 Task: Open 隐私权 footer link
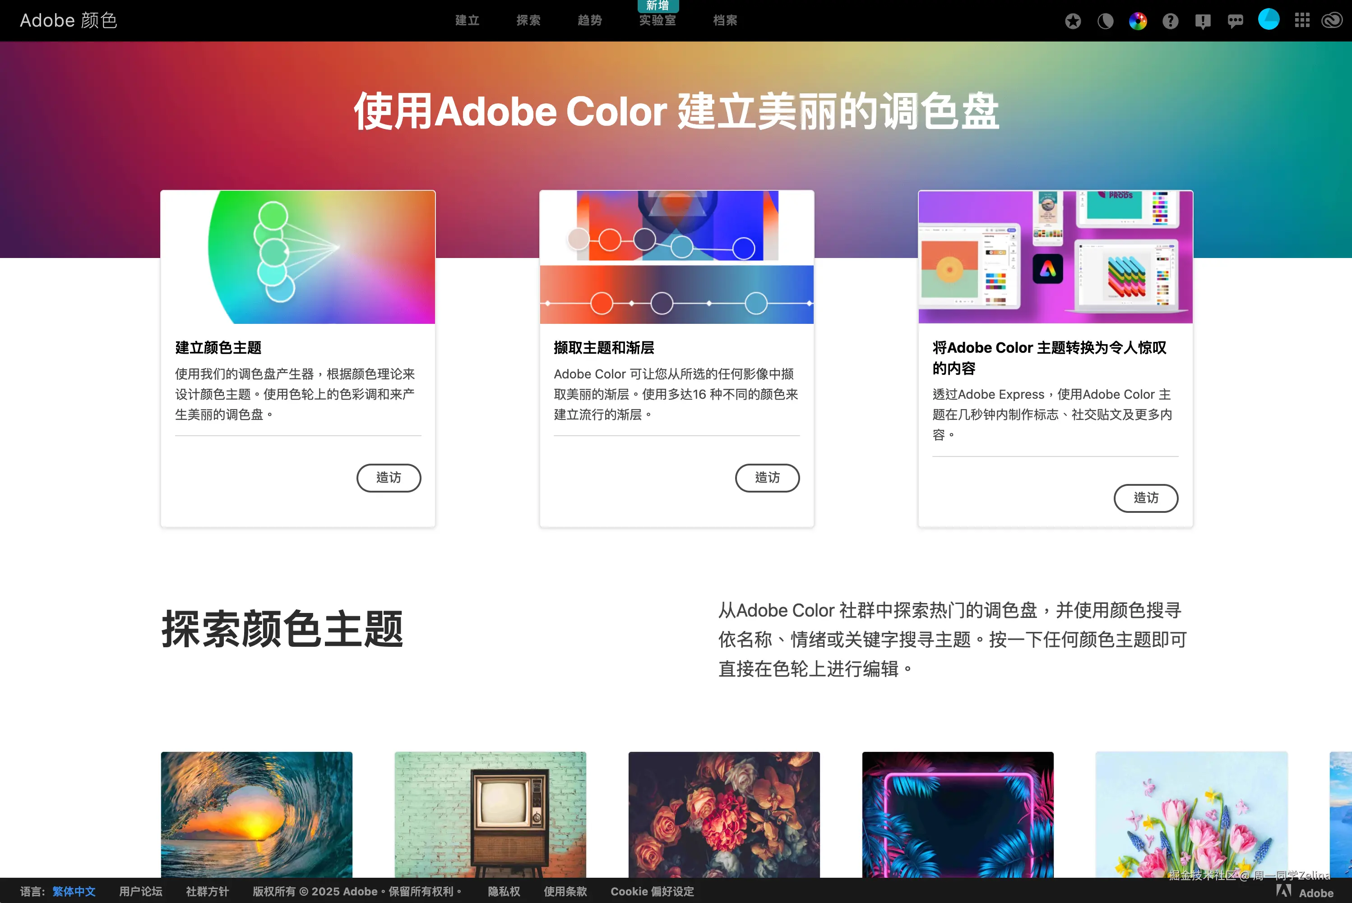(x=504, y=891)
